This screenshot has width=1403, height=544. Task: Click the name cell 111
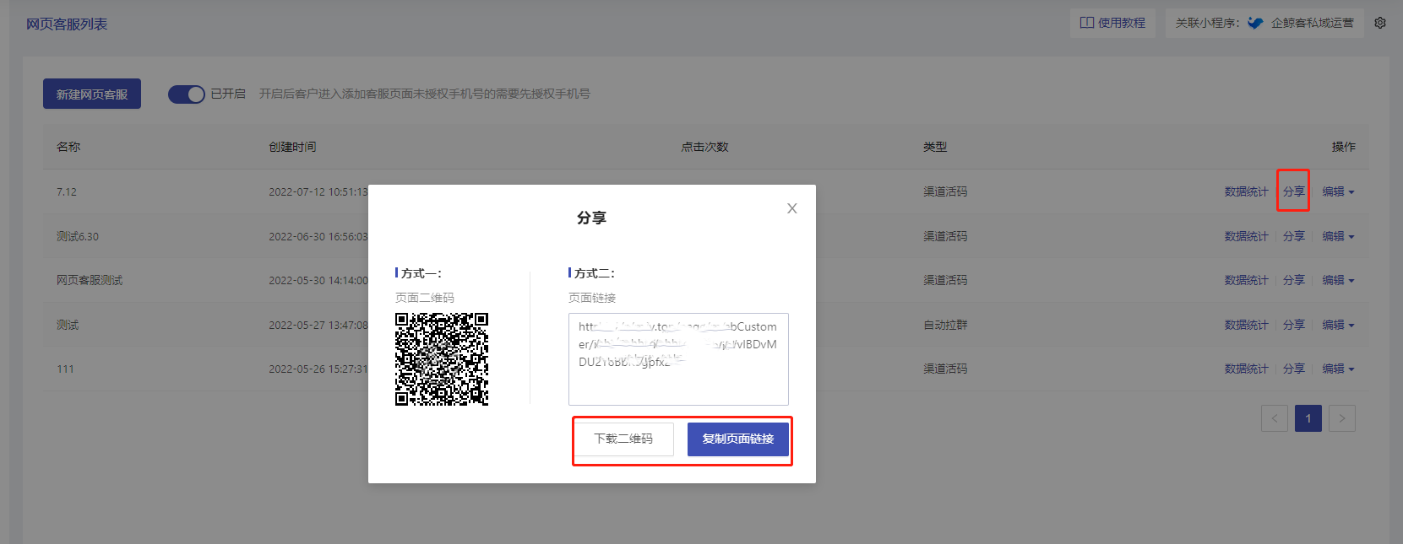pyautogui.click(x=65, y=369)
